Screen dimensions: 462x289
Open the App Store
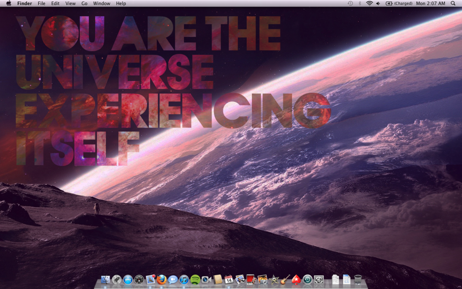coord(127,280)
